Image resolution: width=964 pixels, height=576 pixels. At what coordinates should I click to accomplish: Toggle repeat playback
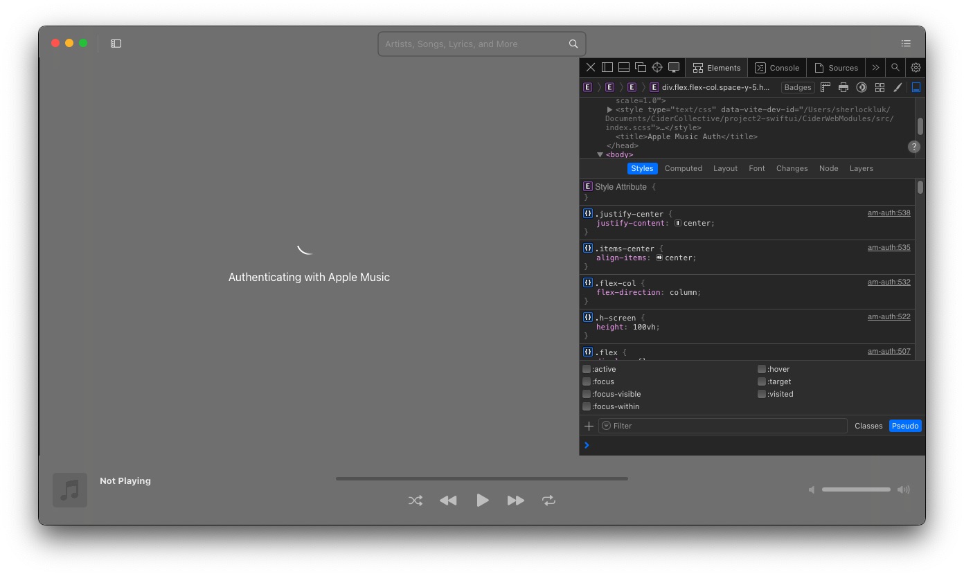[x=548, y=501]
